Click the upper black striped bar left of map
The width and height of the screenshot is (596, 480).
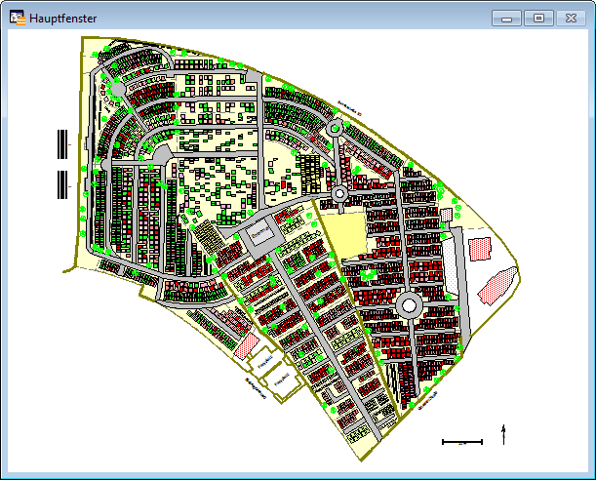click(62, 144)
